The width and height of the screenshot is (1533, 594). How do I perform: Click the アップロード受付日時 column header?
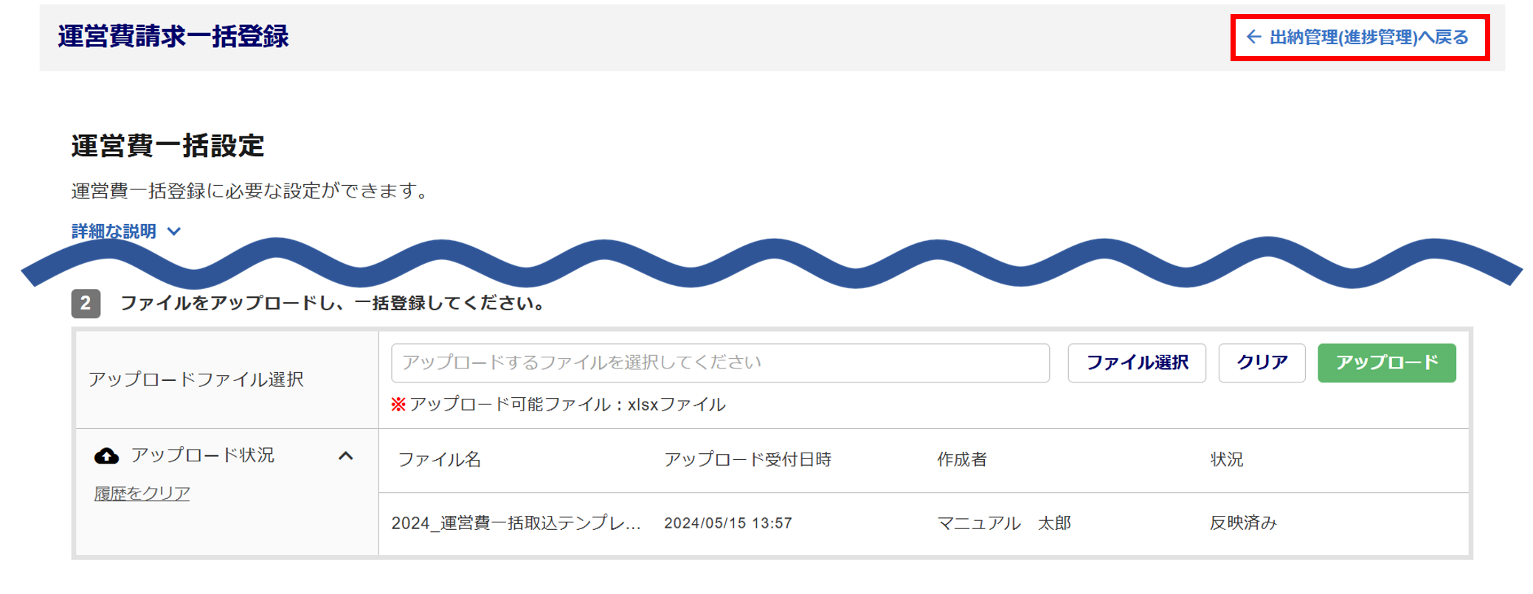point(747,460)
